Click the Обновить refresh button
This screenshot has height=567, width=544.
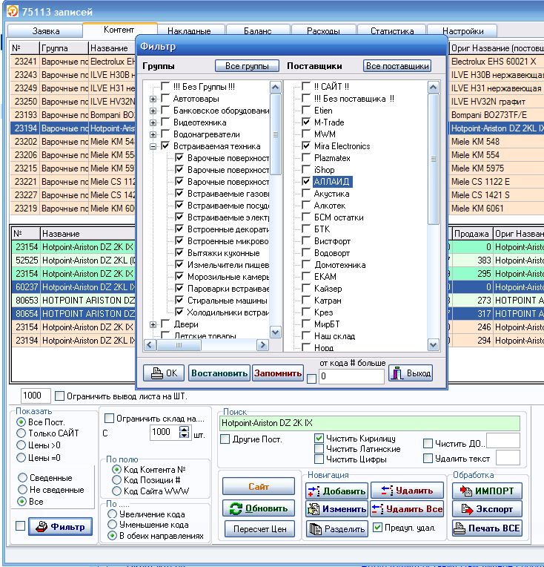tap(259, 508)
